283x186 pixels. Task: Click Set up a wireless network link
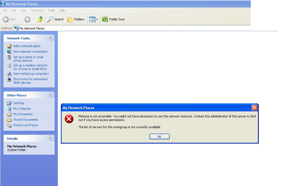[x=30, y=67]
